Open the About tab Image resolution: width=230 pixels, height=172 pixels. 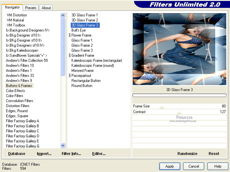pyautogui.click(x=46, y=8)
